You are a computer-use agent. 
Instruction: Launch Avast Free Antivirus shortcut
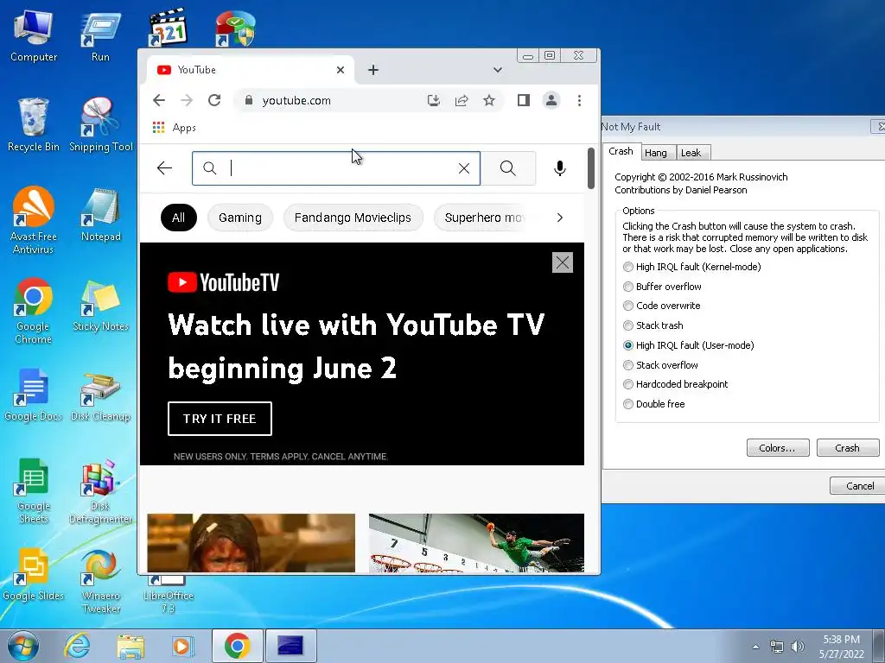click(x=34, y=220)
